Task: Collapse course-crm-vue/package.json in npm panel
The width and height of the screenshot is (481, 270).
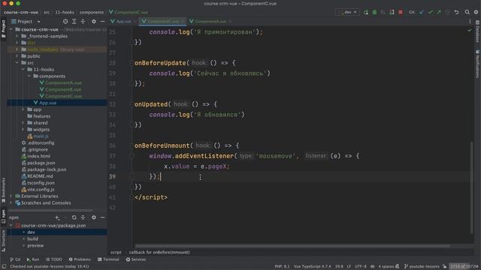Action: click(11, 225)
